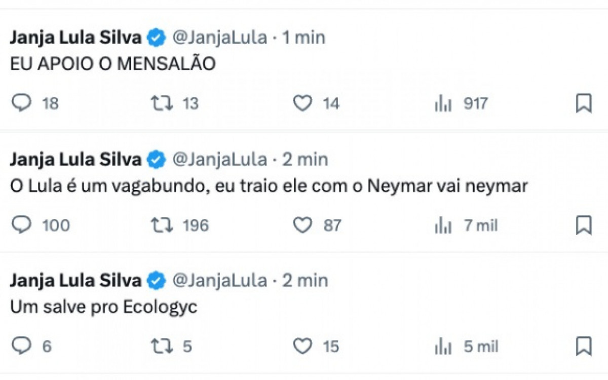
Task: Bookmark the Ecologyc tweet
Action: tap(585, 347)
